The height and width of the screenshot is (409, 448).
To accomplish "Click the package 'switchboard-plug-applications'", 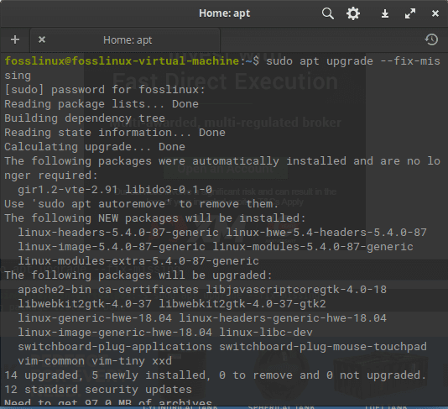I will [115, 347].
